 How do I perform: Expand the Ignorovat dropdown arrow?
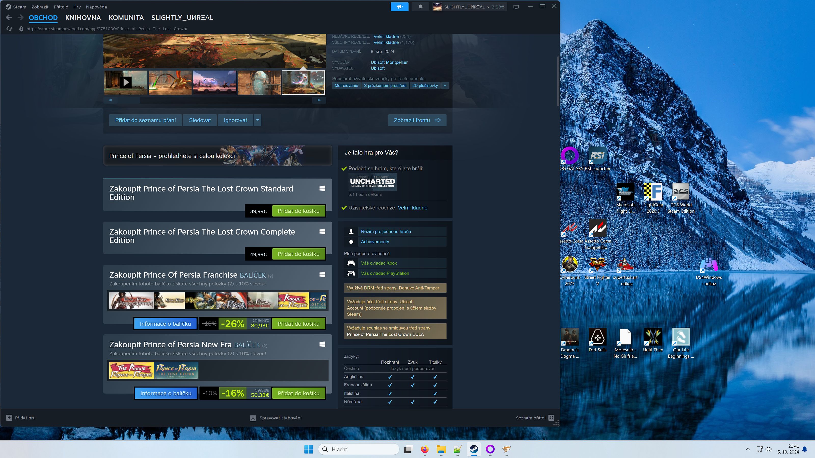[257, 120]
